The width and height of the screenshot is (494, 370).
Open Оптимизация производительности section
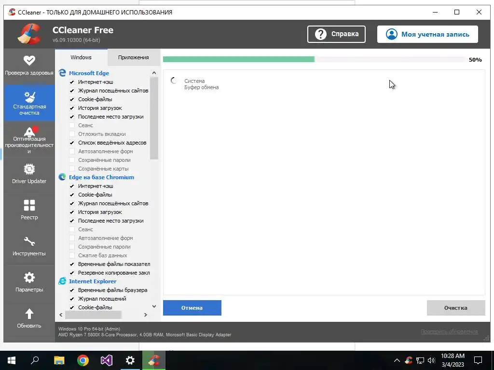tap(29, 139)
